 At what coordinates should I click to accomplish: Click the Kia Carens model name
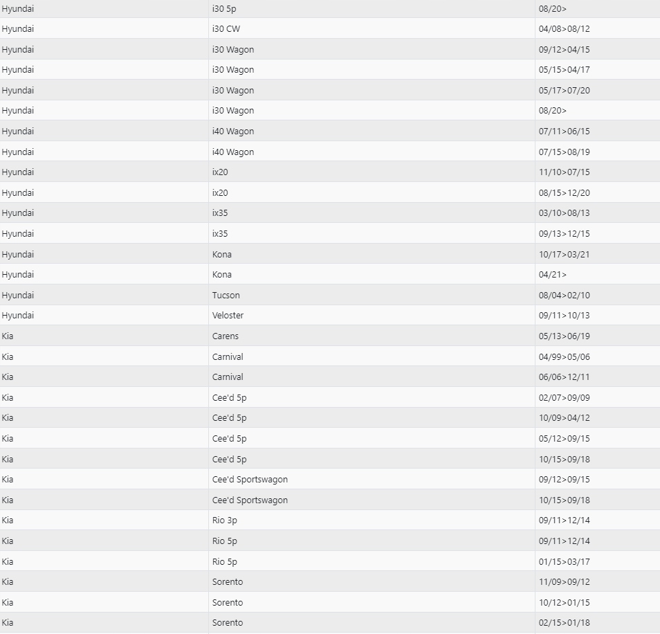pos(226,336)
